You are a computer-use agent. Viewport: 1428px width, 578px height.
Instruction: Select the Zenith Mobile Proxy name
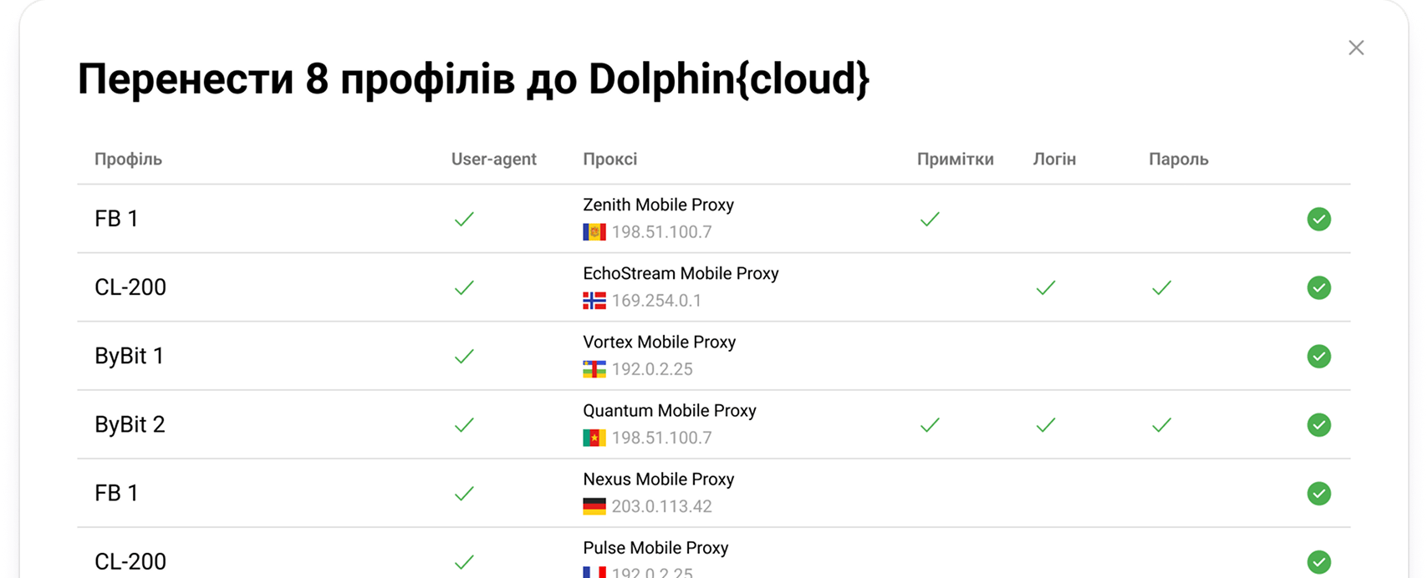point(658,205)
